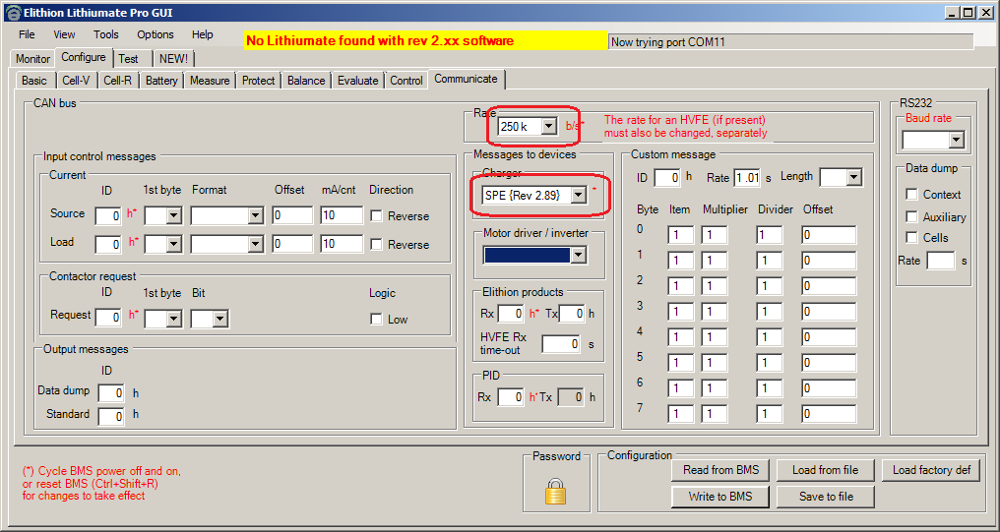Enable Reverse direction for Load current

pyautogui.click(x=376, y=244)
